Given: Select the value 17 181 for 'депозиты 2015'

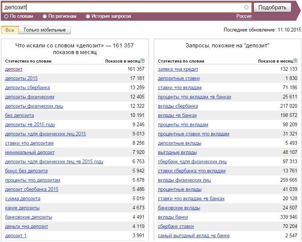Looking at the screenshot, I should 137,78.
